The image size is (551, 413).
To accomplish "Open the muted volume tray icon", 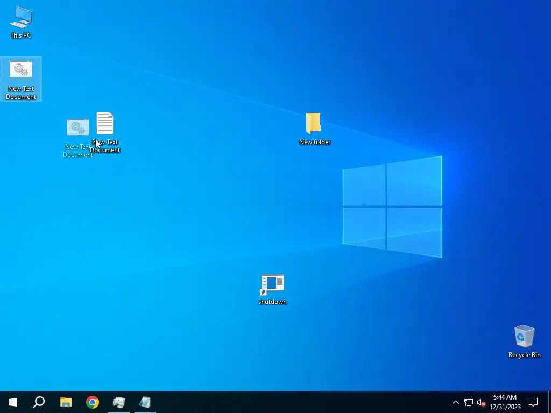I will (x=481, y=402).
